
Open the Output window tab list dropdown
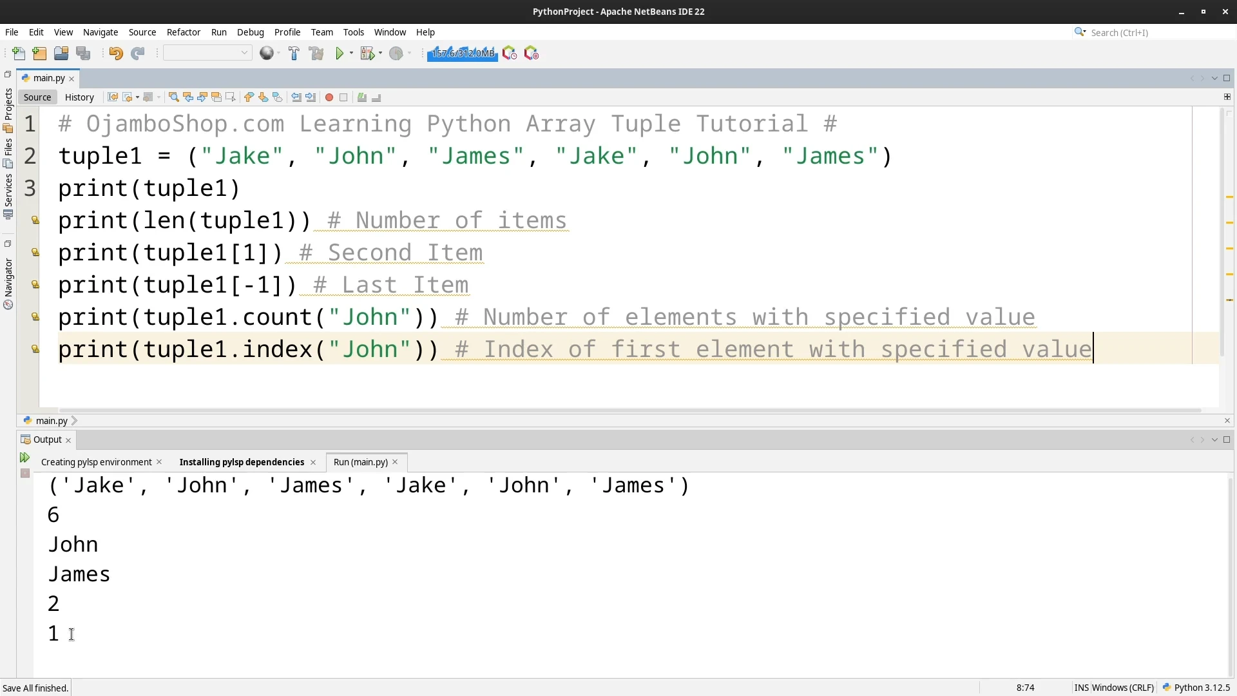1214,440
